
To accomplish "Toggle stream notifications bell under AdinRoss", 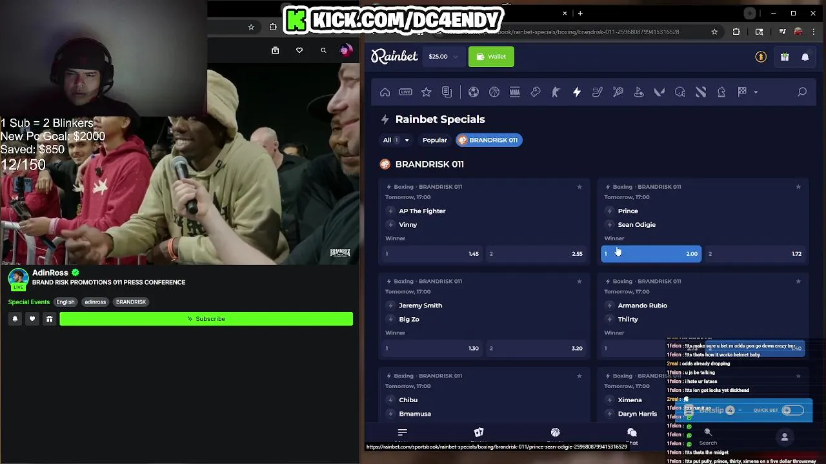I will point(15,319).
